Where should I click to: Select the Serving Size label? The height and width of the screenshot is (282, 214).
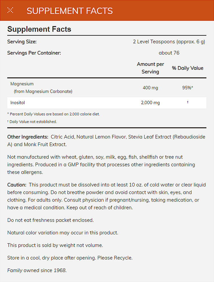click(22, 42)
